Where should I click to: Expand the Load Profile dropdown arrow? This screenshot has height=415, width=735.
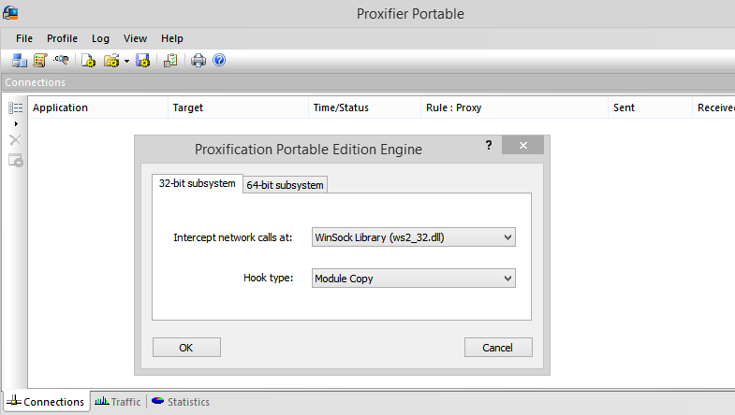click(126, 61)
